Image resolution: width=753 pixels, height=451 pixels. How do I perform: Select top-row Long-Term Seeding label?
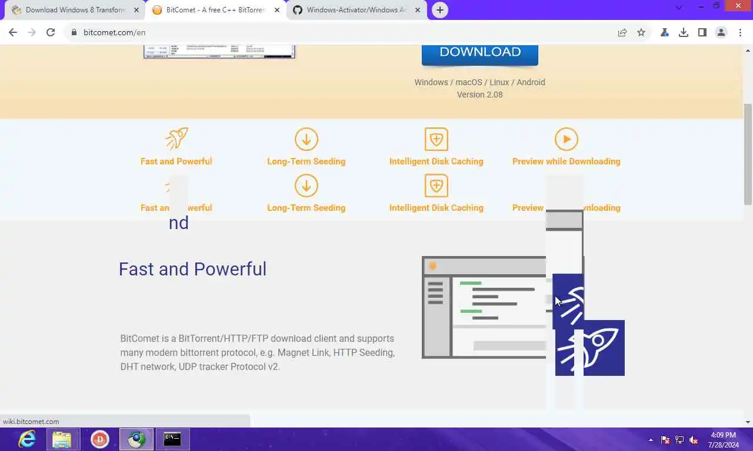[306, 161]
